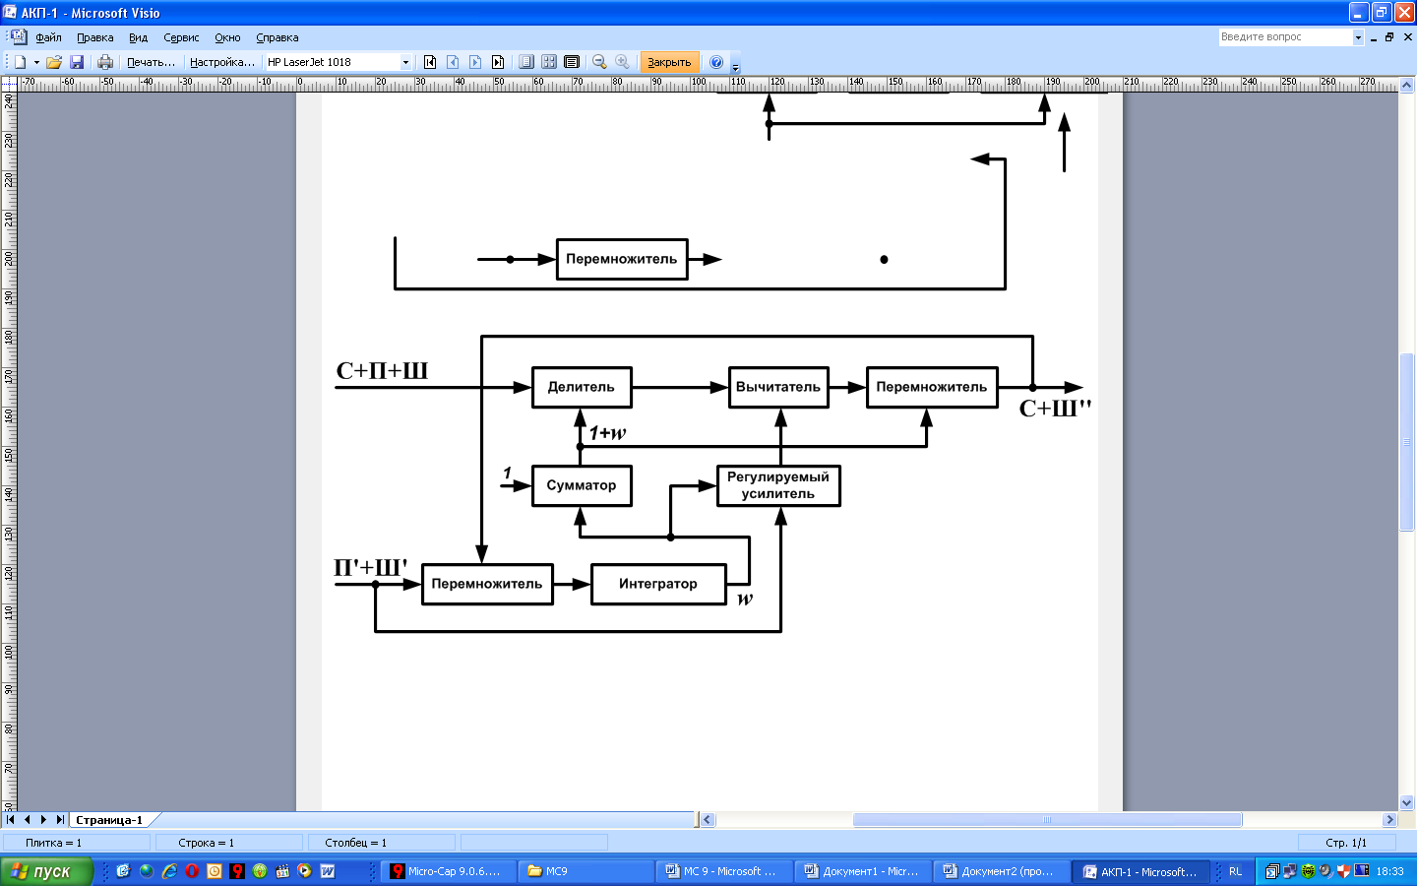Image resolution: width=1417 pixels, height=886 pixels.
Task: Select the single tile view icon
Action: click(526, 62)
